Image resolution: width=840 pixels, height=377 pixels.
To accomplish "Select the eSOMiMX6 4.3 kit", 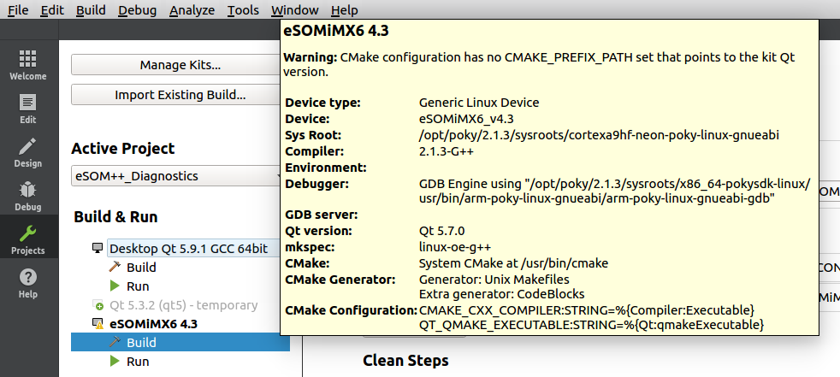I will [x=154, y=324].
